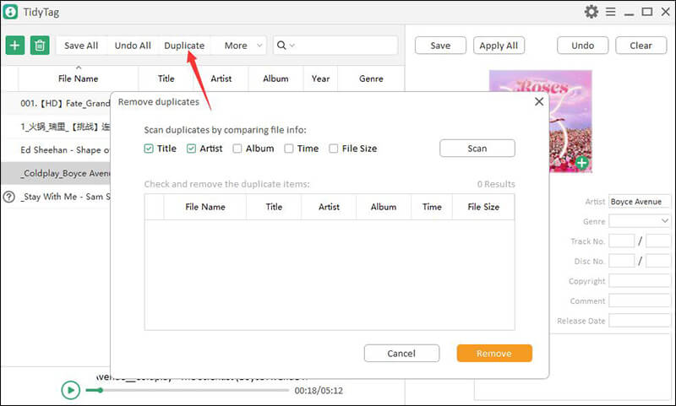Click the Album column header in main list
The width and height of the screenshot is (676, 406).
pyautogui.click(x=275, y=78)
